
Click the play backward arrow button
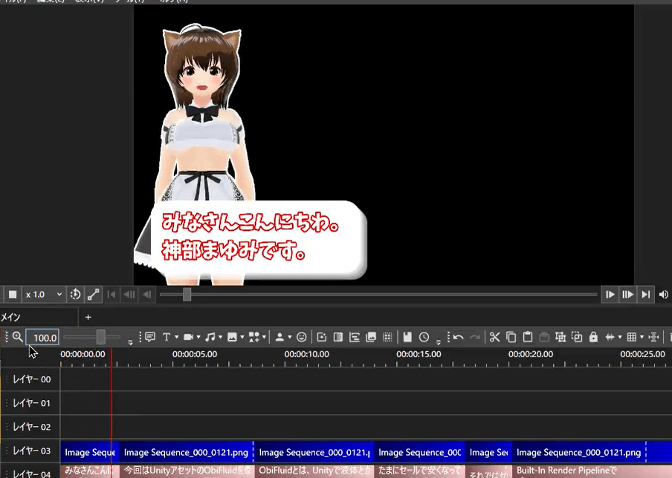click(x=147, y=295)
